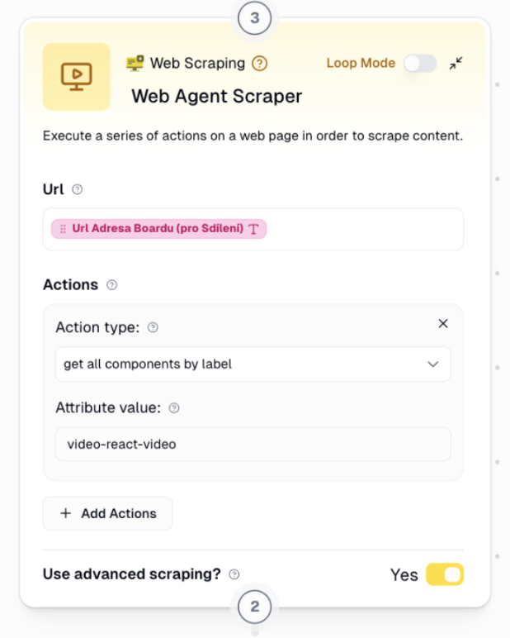Viewport: 510px width, 638px height.
Task: Click the text type icon in Url tag
Action: coord(254,229)
